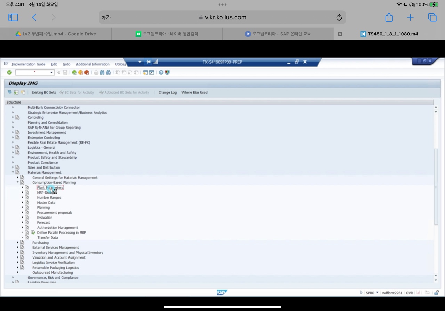Go back with Safari back arrow
The height and width of the screenshot is (311, 445).
34,17
